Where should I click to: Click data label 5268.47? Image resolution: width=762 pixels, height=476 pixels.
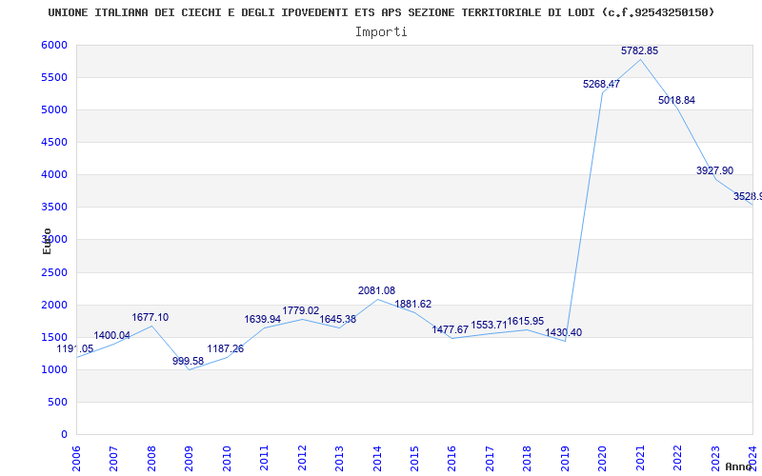tap(602, 84)
